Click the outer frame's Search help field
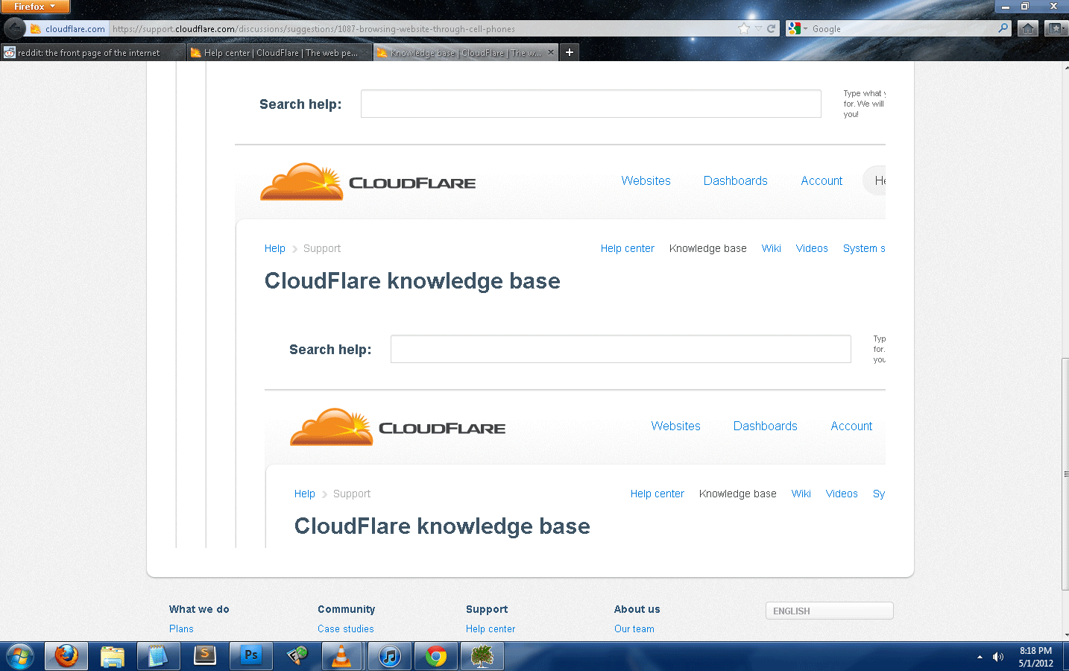Image resolution: width=1069 pixels, height=671 pixels. tap(591, 104)
